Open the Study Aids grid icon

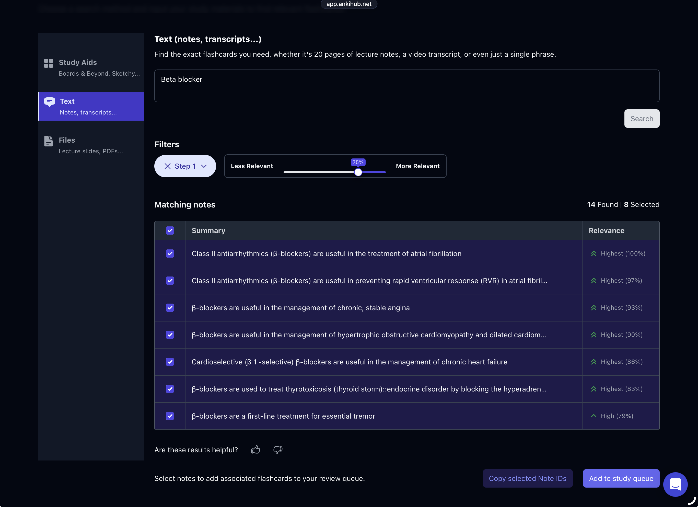pos(48,63)
